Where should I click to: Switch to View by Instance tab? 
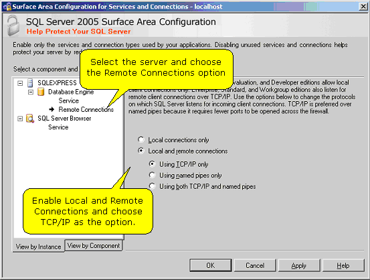pyautogui.click(x=38, y=247)
